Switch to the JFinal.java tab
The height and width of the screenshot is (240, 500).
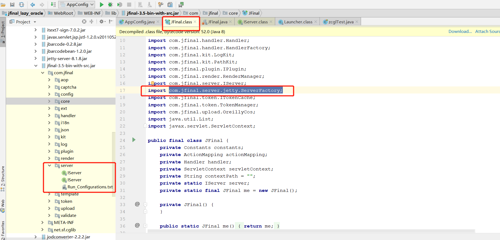pos(218,22)
